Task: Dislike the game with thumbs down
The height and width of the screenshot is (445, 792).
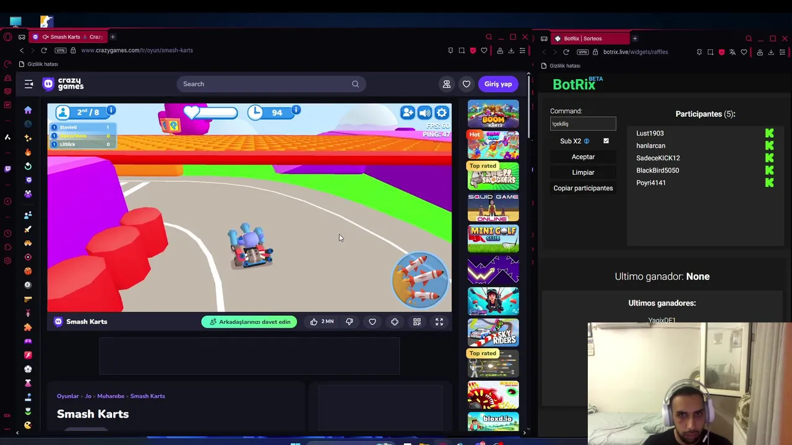Action: click(x=350, y=321)
